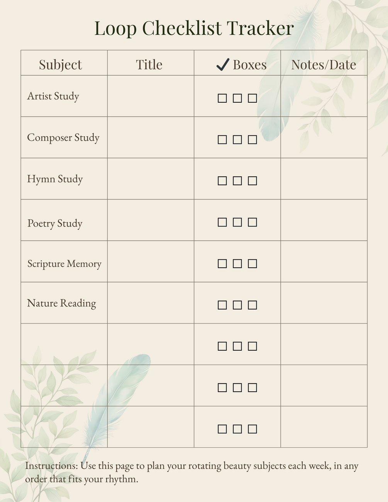Click the Title cell for Scripture Memory
The width and height of the screenshot is (388, 502).
click(151, 262)
